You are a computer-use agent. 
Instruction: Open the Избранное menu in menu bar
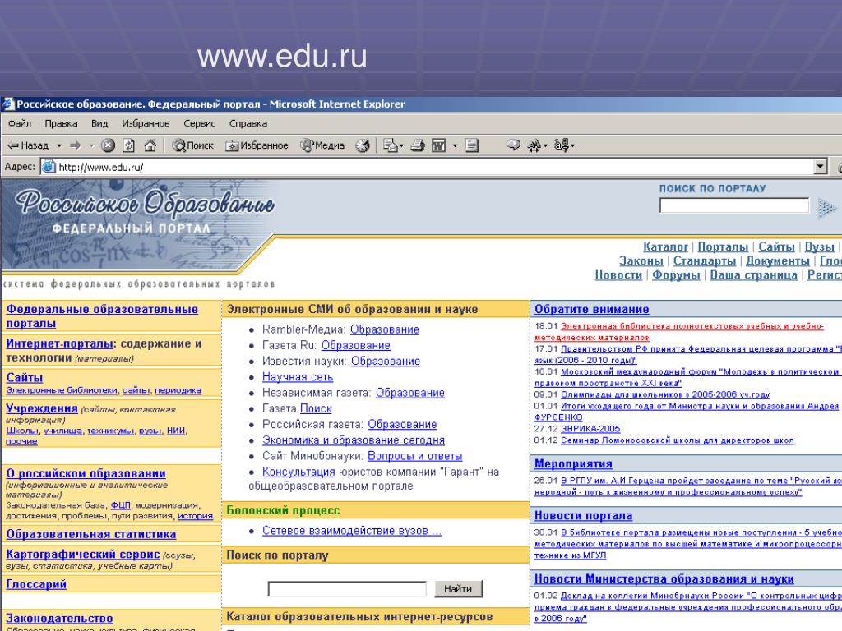click(x=146, y=123)
